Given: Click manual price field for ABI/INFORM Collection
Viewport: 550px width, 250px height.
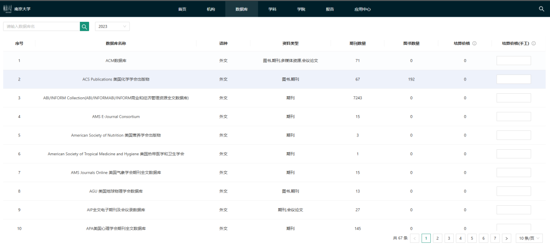Looking at the screenshot, I should click(x=513, y=98).
